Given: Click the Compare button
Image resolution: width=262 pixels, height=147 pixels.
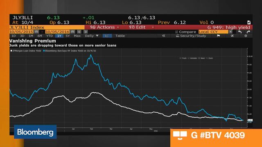Looking at the screenshot, I should (x=185, y=32).
